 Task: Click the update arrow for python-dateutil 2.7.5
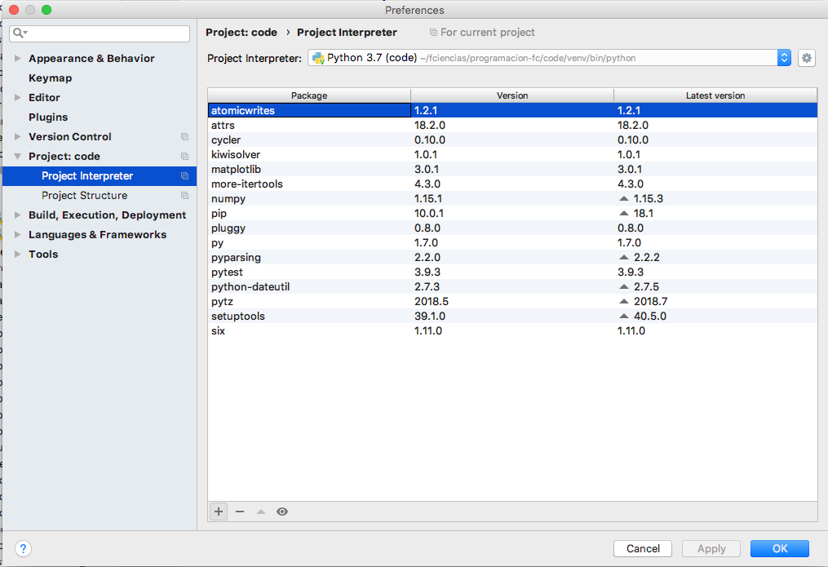(623, 286)
